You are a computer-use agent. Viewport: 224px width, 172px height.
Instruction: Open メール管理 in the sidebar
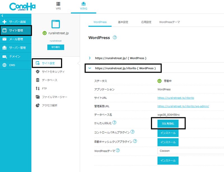(16, 39)
